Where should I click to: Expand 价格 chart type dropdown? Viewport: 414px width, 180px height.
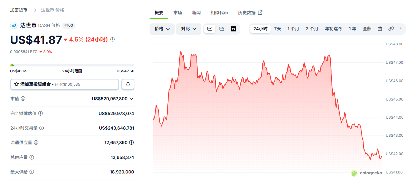pos(162,29)
